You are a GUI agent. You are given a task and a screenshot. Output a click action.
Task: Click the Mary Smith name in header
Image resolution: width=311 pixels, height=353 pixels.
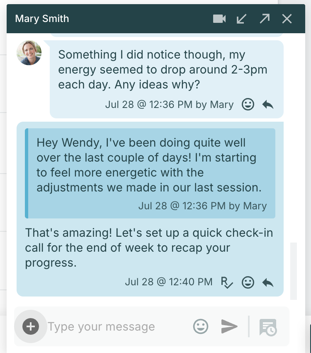[x=42, y=19]
